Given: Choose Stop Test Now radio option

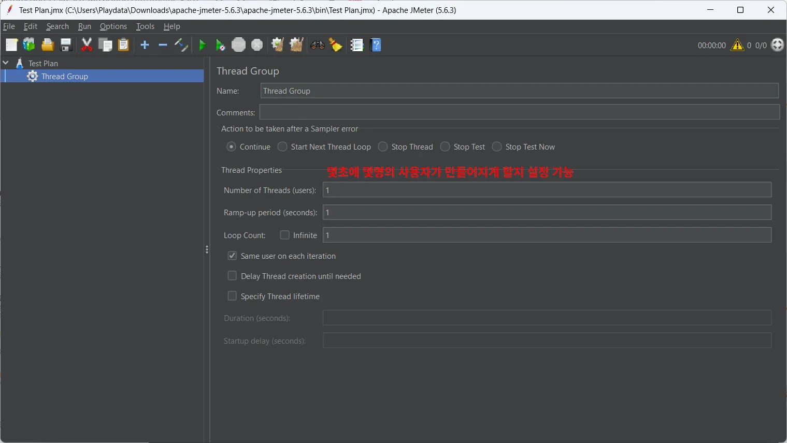Looking at the screenshot, I should tap(497, 147).
